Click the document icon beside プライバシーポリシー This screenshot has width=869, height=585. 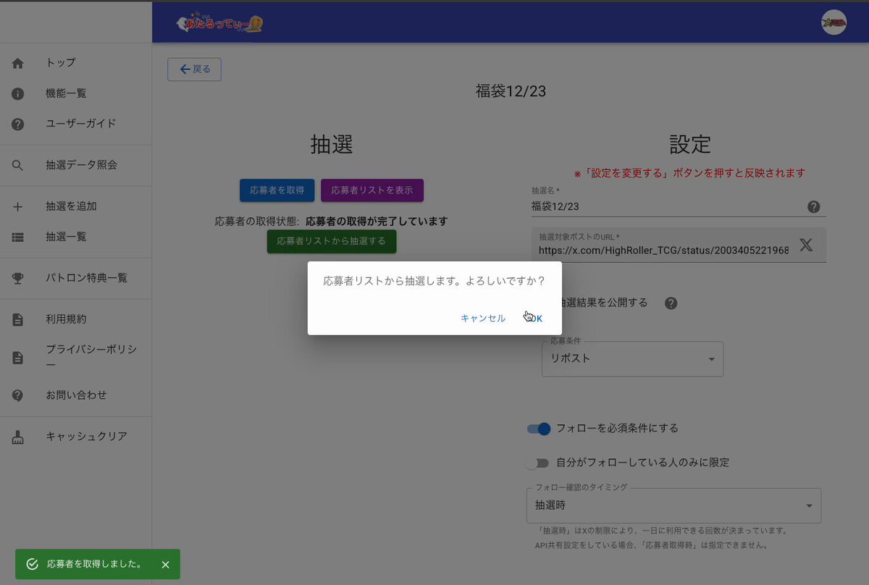pyautogui.click(x=18, y=358)
